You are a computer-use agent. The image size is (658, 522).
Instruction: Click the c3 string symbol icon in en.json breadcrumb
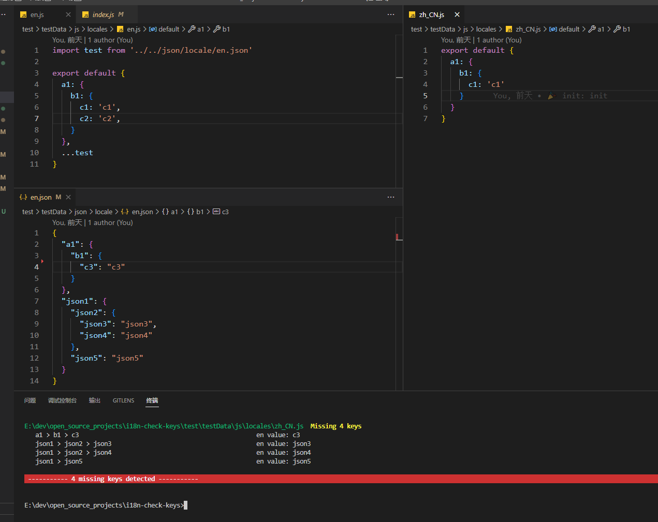tap(216, 212)
